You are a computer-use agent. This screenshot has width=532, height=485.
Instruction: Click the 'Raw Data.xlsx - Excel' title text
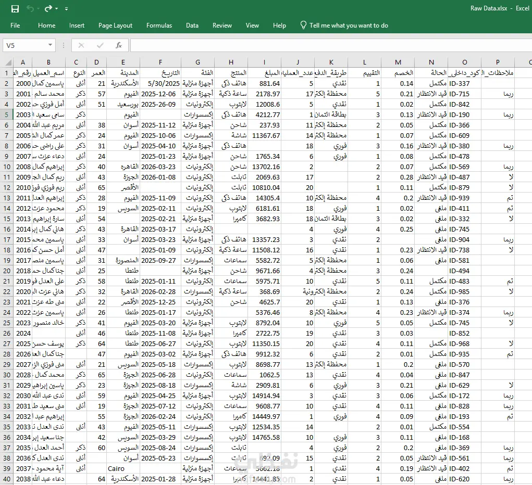click(499, 8)
